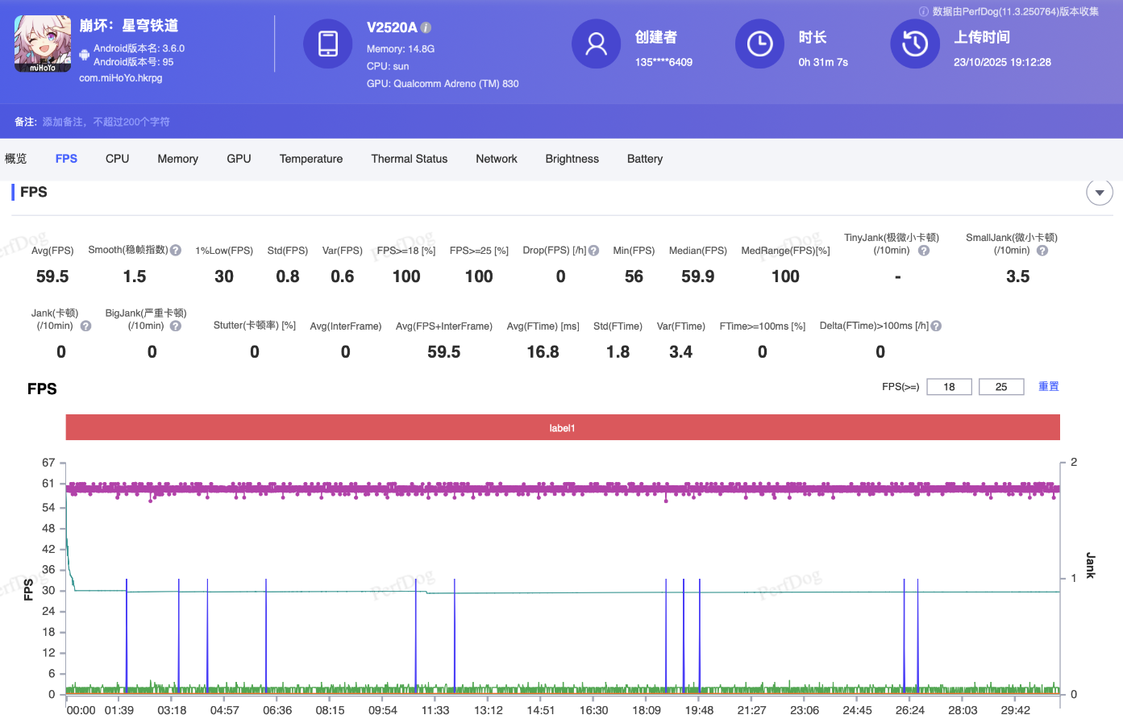Click help icon for SmallJank metric
Viewport: 1123px width, 719px height.
coord(1042,251)
